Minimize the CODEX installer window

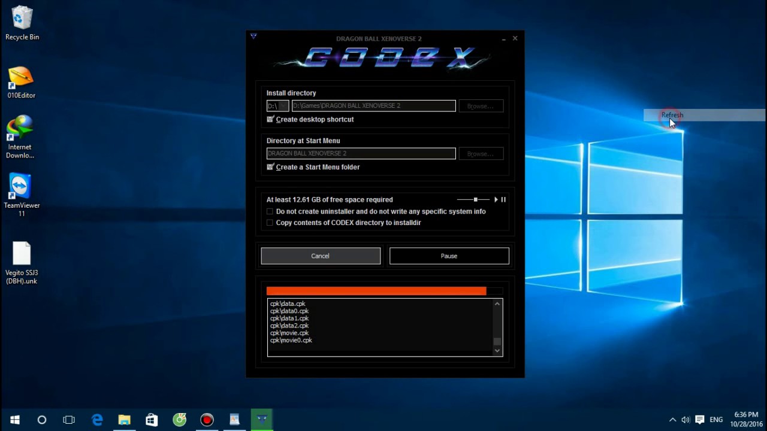tap(504, 38)
